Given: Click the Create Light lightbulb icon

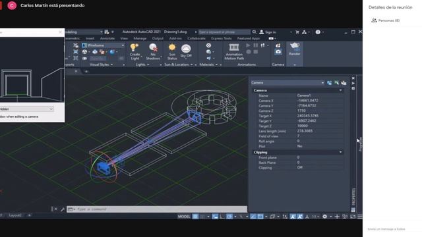Looking at the screenshot, I should click(x=134, y=47).
